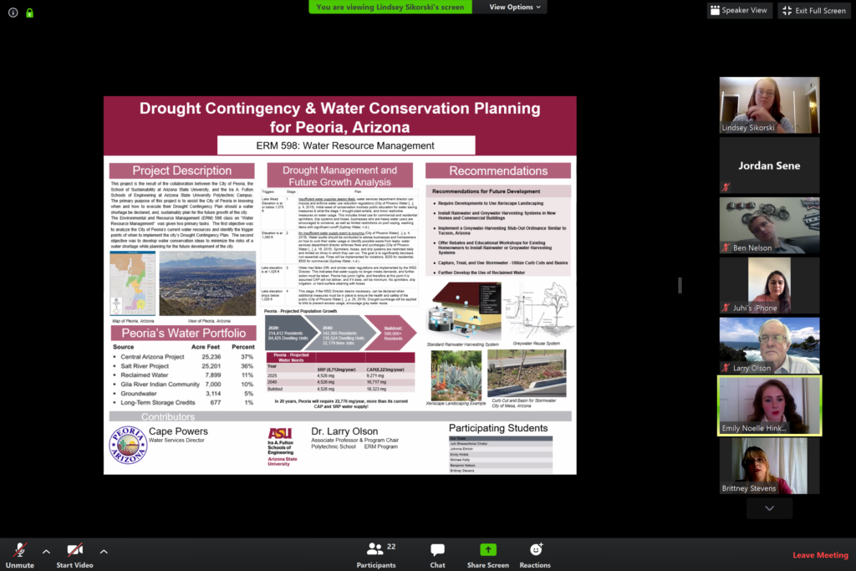This screenshot has width=856, height=571.
Task: Click the Buildout population arrow
Action: point(391,333)
